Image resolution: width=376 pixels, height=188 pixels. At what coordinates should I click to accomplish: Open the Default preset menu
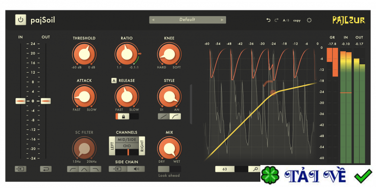click(187, 20)
